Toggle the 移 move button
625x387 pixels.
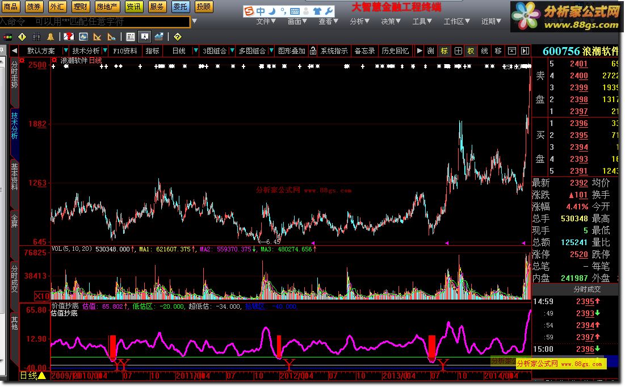coord(498,51)
